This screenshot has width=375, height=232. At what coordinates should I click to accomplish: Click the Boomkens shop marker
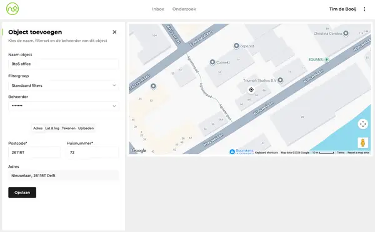(232, 152)
